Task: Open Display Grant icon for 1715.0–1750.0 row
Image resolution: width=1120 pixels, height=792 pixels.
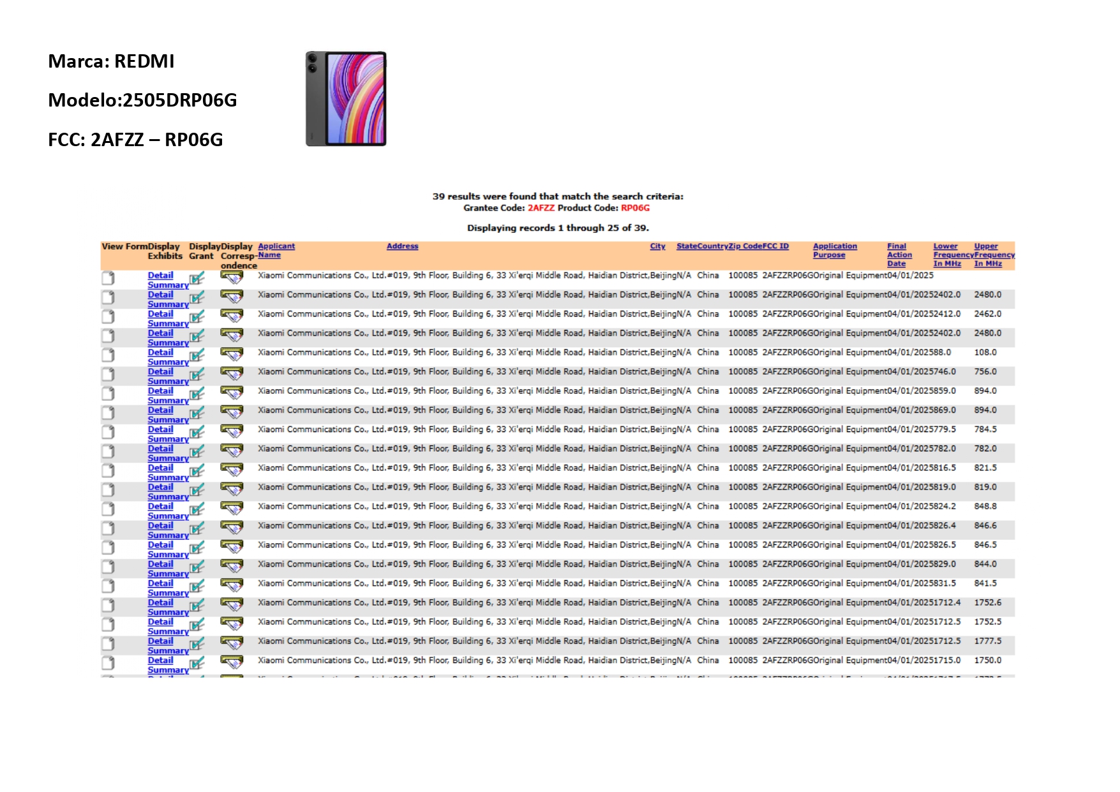Action: point(197,664)
